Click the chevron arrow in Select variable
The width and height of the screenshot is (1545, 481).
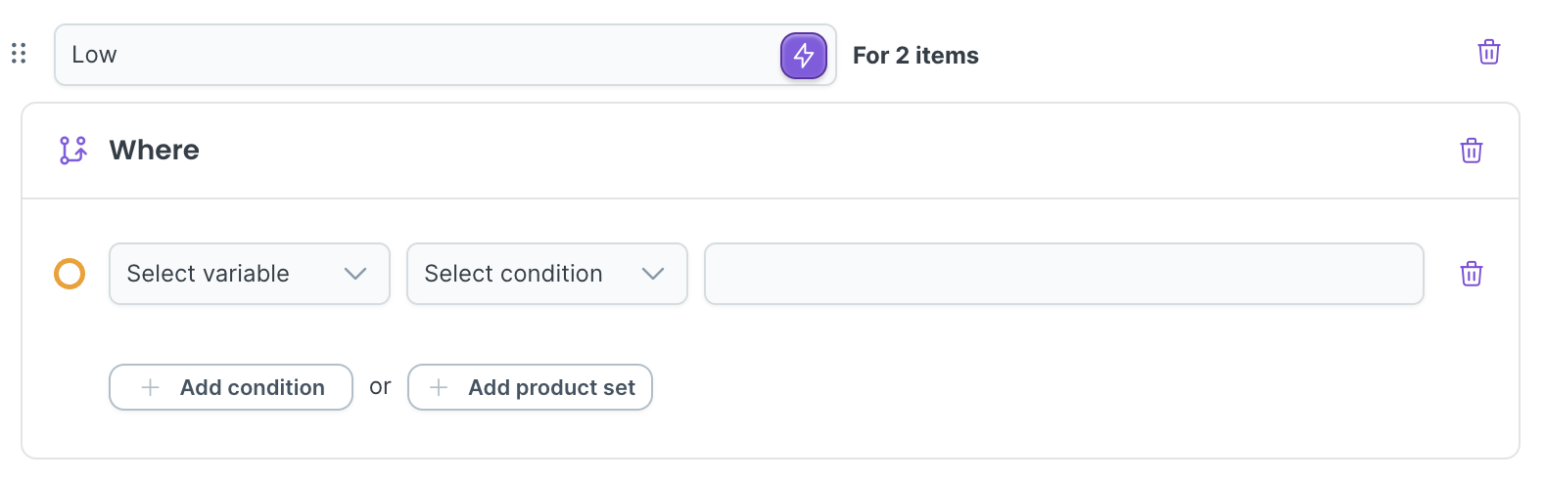point(355,274)
